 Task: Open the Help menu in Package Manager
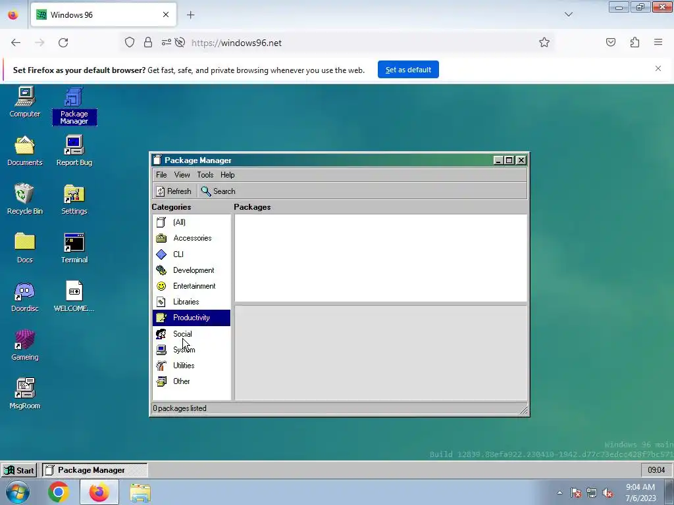tap(227, 175)
